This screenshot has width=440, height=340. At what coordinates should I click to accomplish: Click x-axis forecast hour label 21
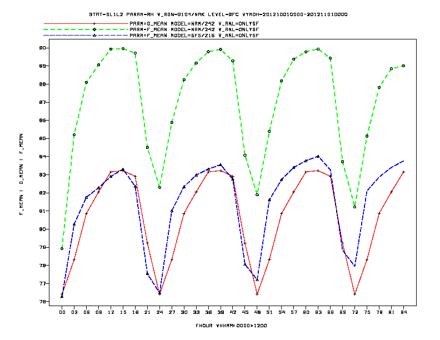[147, 312]
